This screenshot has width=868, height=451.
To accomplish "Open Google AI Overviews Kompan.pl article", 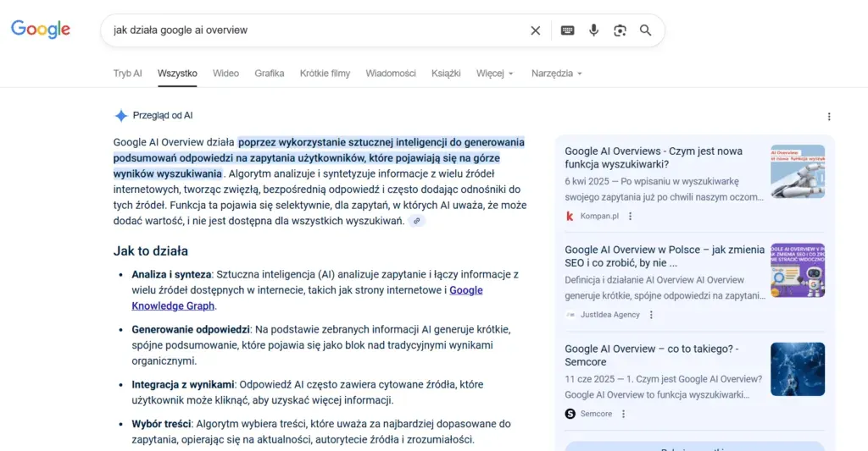I will (654, 157).
